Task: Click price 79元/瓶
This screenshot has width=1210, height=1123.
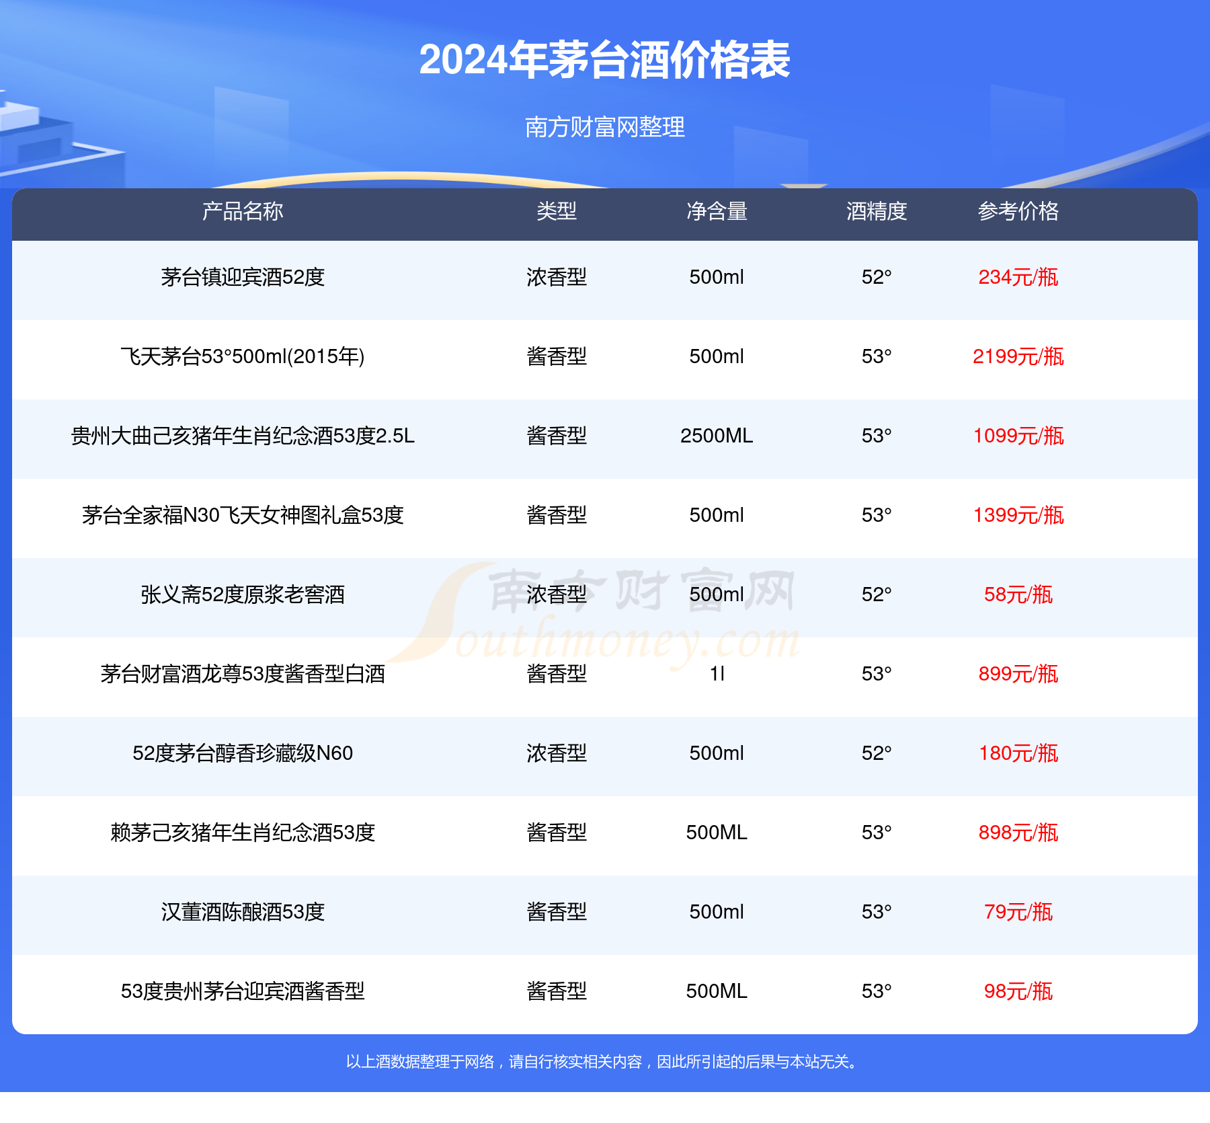Action: click(1018, 912)
